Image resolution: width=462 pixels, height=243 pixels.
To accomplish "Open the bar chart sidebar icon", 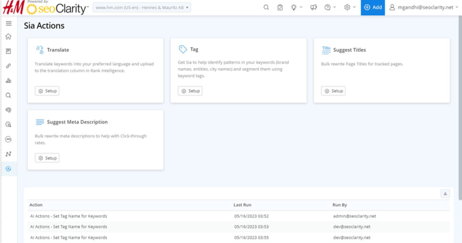I will click(x=9, y=81).
